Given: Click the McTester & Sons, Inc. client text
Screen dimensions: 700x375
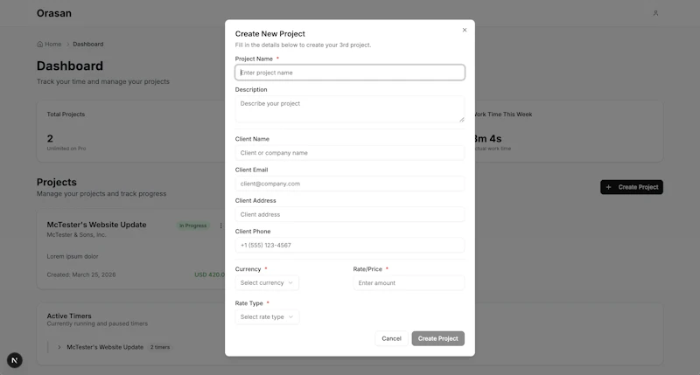Looking at the screenshot, I should pos(76,234).
